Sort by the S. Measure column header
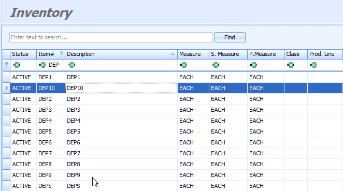This screenshot has width=343, height=191. pos(228,54)
